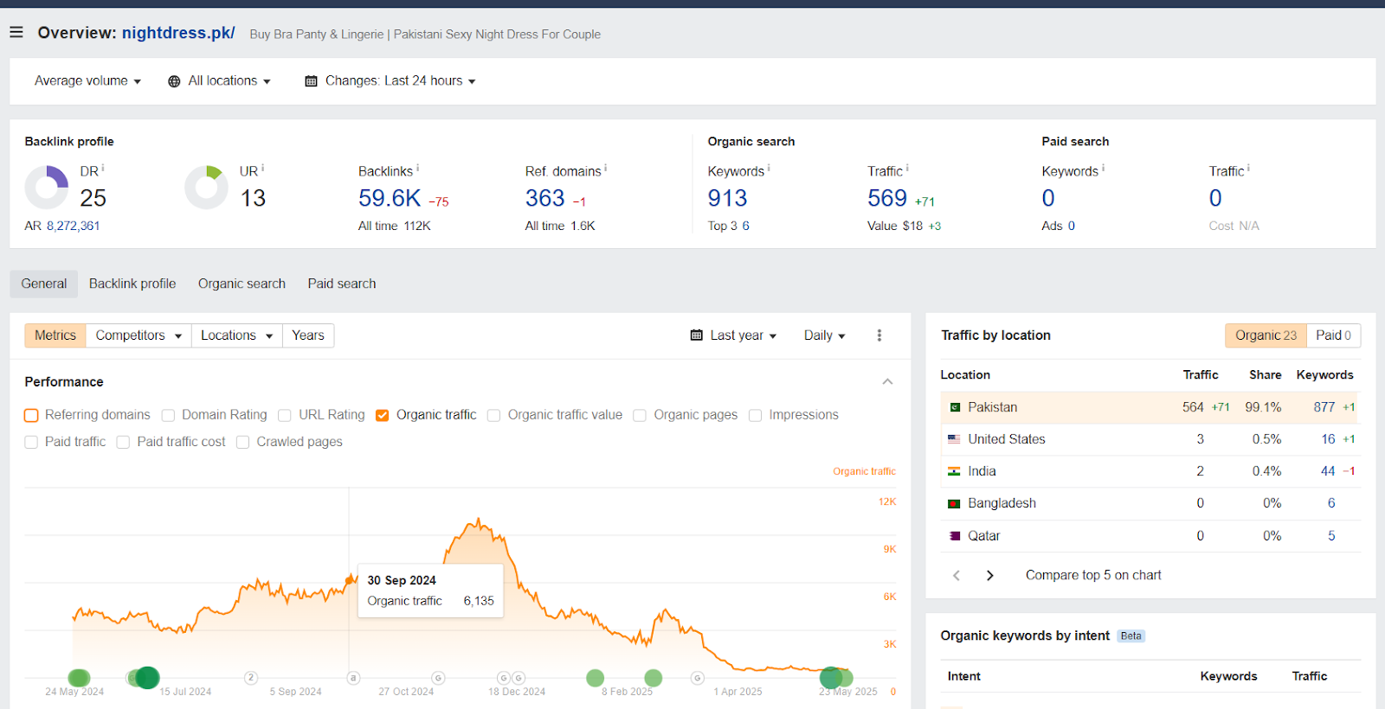Enable the Referring domains checkbox

point(31,415)
